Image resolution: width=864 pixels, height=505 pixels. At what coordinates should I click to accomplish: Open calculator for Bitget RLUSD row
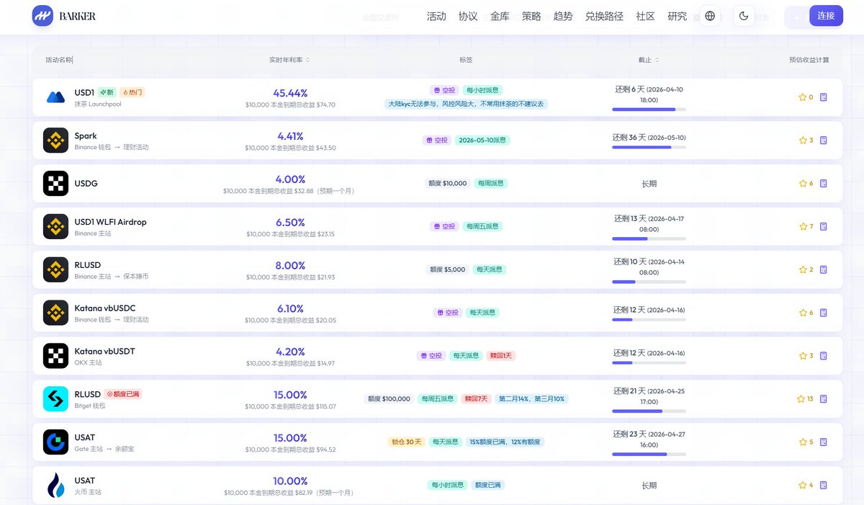coord(824,399)
